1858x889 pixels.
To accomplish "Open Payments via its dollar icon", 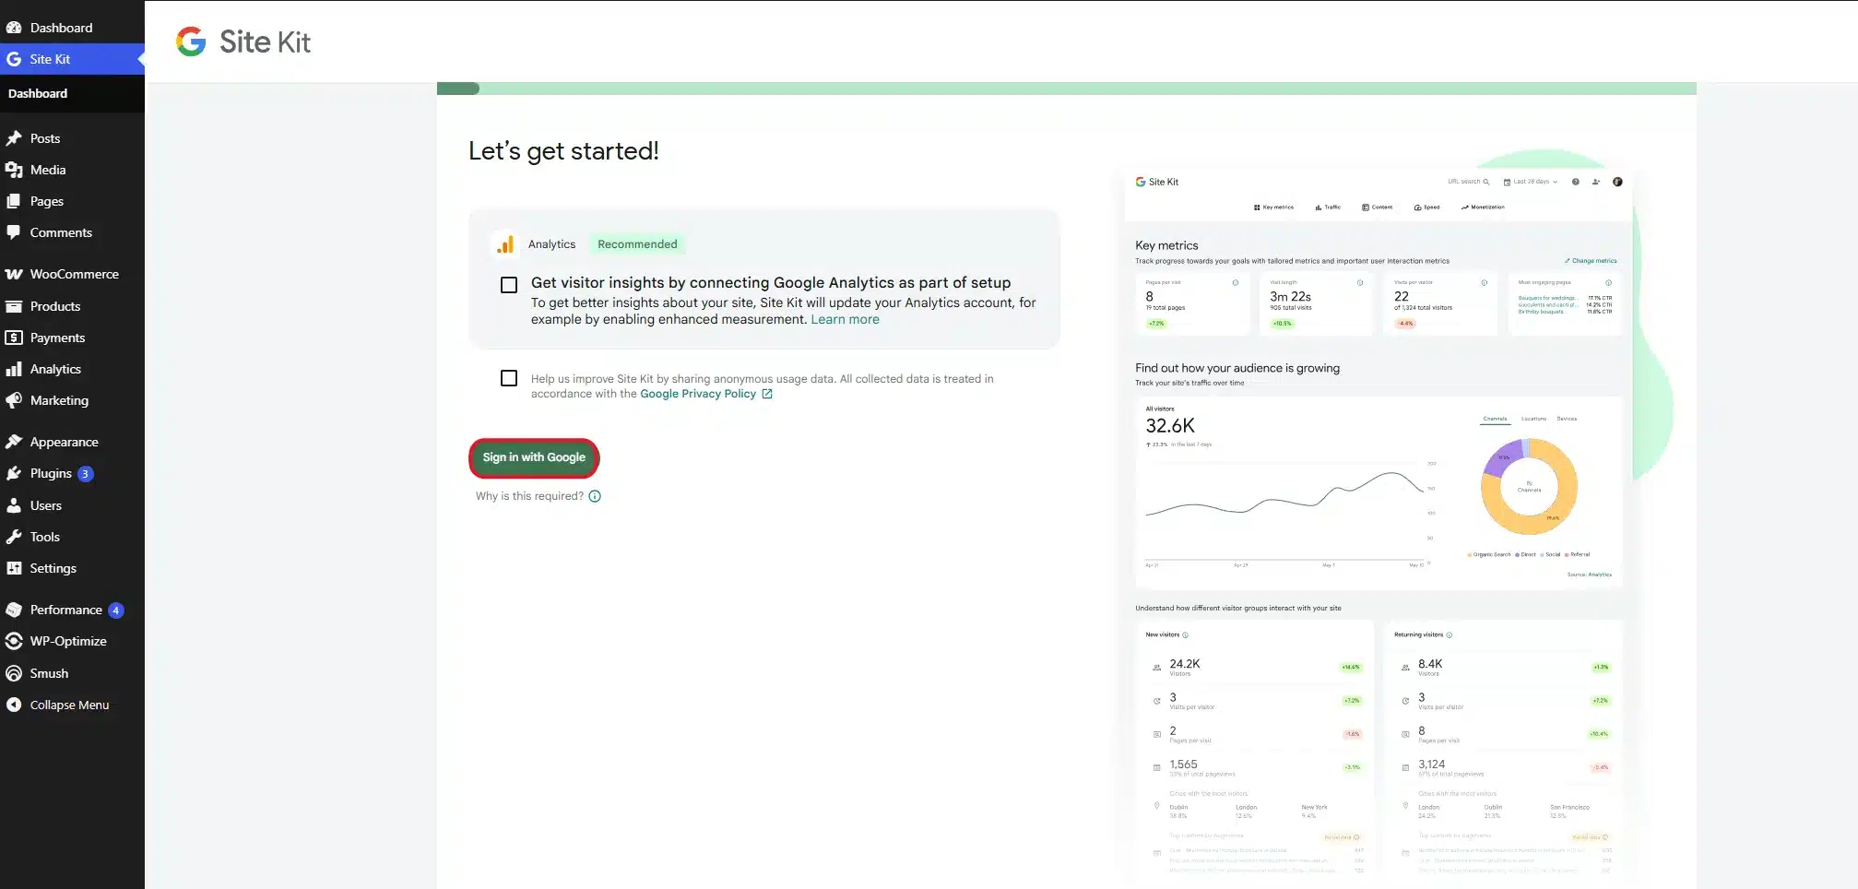I will click(x=14, y=338).
